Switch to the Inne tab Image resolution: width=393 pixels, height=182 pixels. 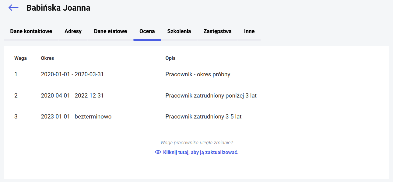point(249,31)
